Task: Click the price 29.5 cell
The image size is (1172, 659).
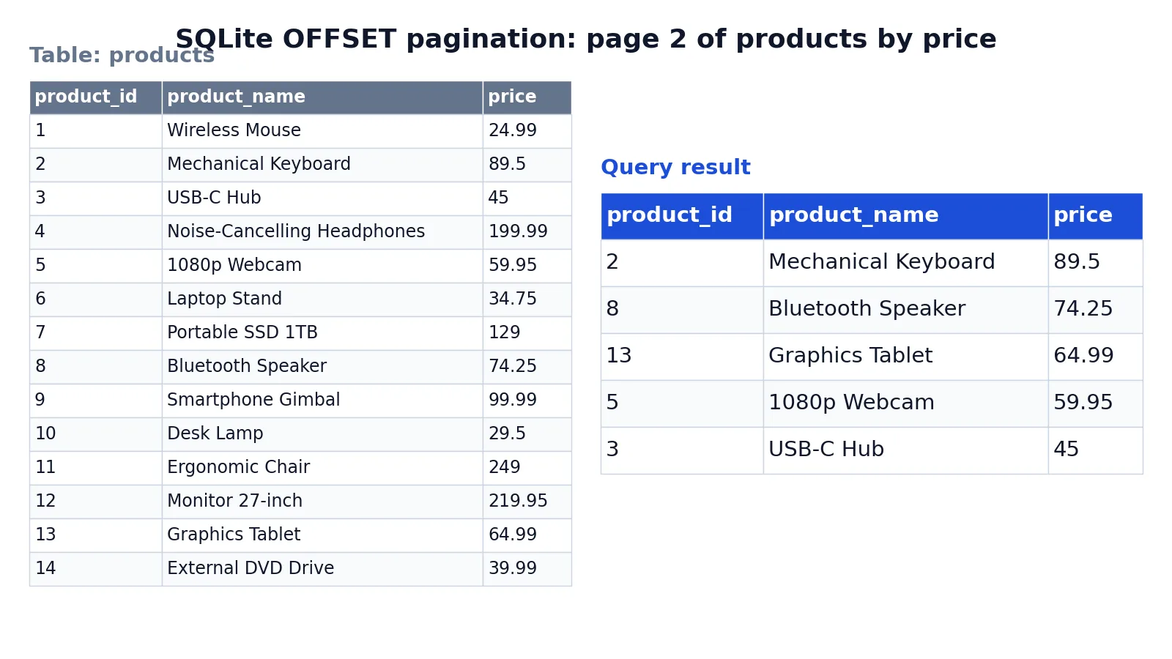Action: point(527,434)
